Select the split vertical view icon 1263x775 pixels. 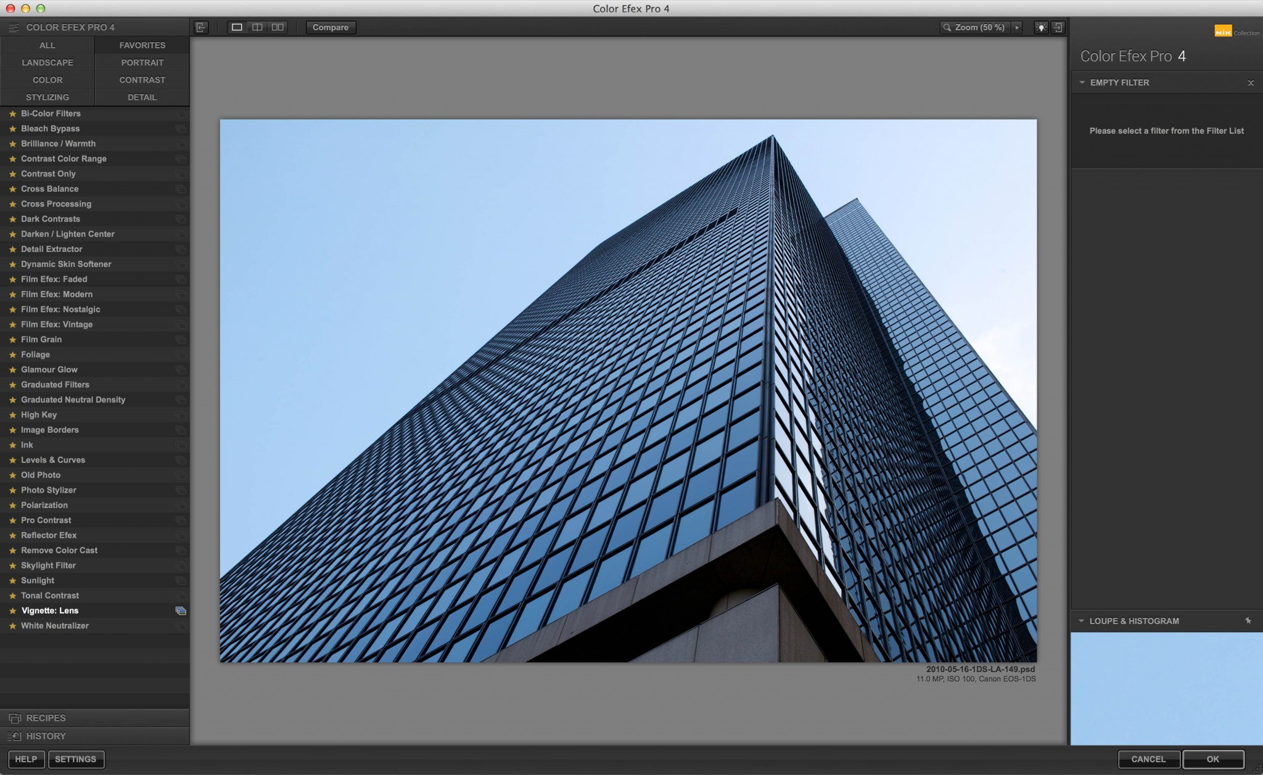256,27
